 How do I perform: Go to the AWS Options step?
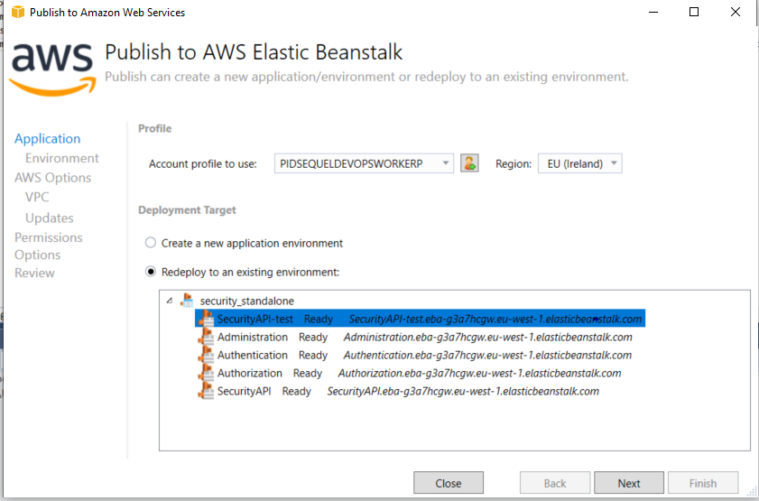52,178
